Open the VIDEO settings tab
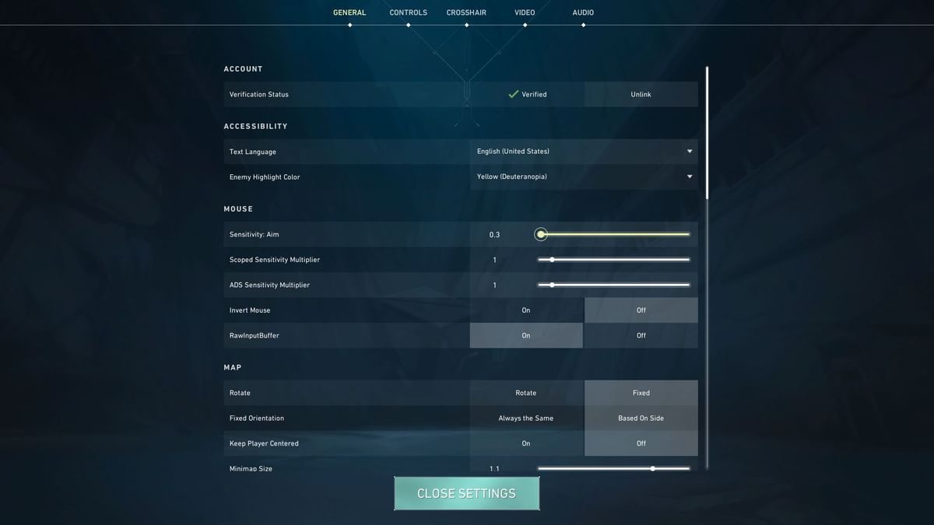Viewport: 934px width, 525px height. pyautogui.click(x=524, y=12)
